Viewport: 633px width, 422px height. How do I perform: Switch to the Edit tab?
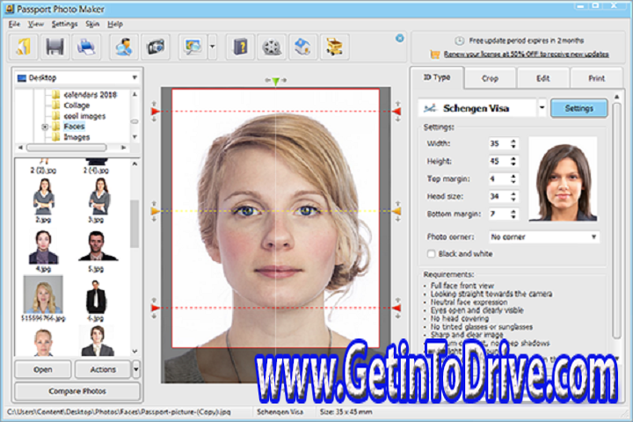click(543, 78)
